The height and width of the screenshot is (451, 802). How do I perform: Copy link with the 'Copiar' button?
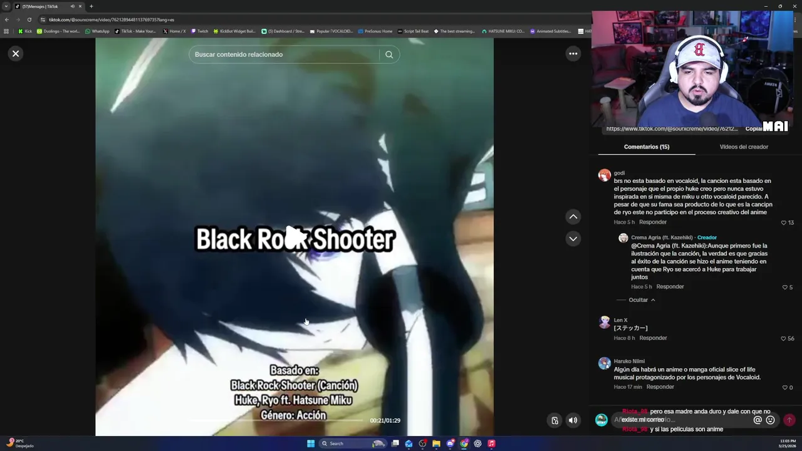(753, 129)
